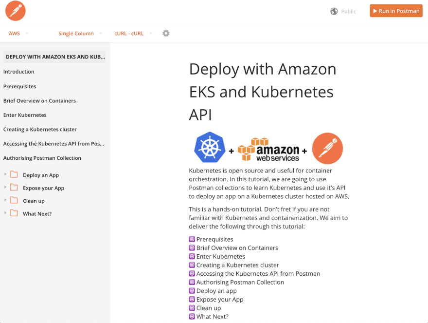
Task: Click the Clean up folder icon
Action: tap(14, 200)
